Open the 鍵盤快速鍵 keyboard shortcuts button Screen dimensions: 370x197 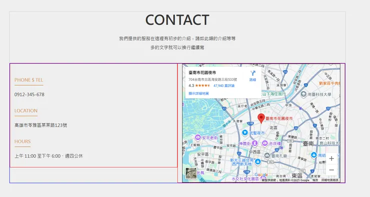269,180
